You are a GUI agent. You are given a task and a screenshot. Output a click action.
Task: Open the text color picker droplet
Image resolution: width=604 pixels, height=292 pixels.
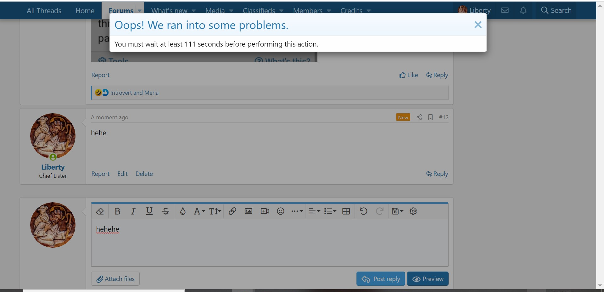pos(183,211)
